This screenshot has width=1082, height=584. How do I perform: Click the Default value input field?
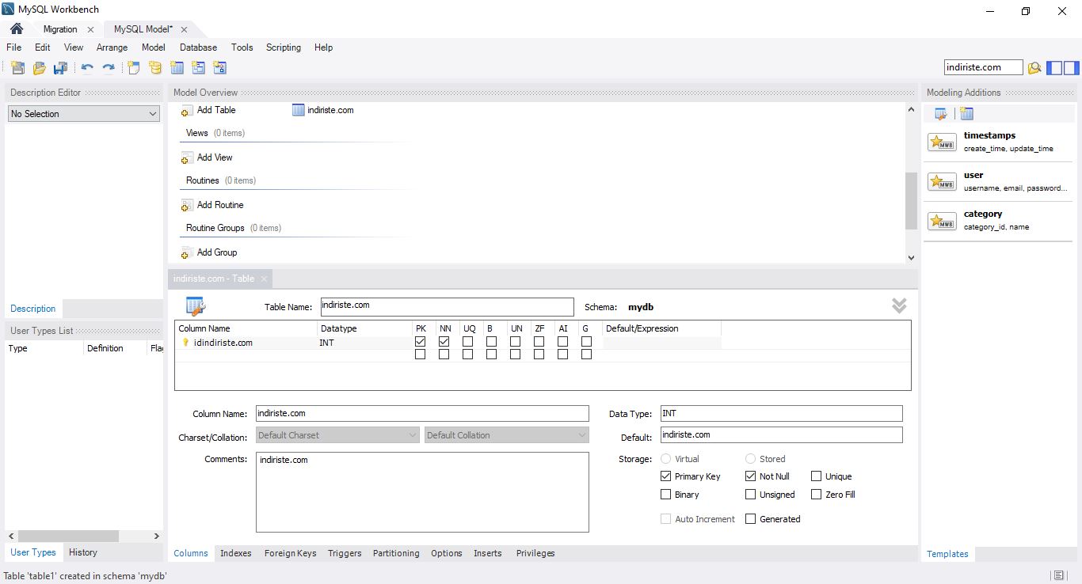tap(781, 434)
